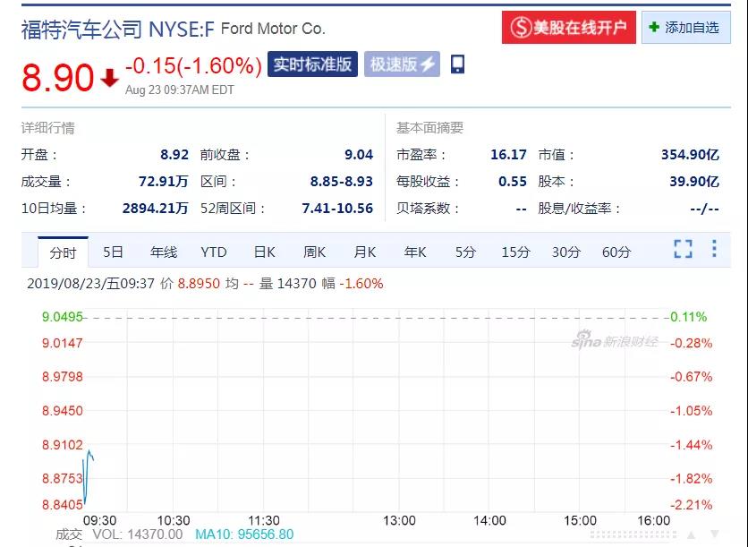Viewport: 748px width, 547px height.
Task: Open the three-dot chart options menu
Action: tap(714, 249)
